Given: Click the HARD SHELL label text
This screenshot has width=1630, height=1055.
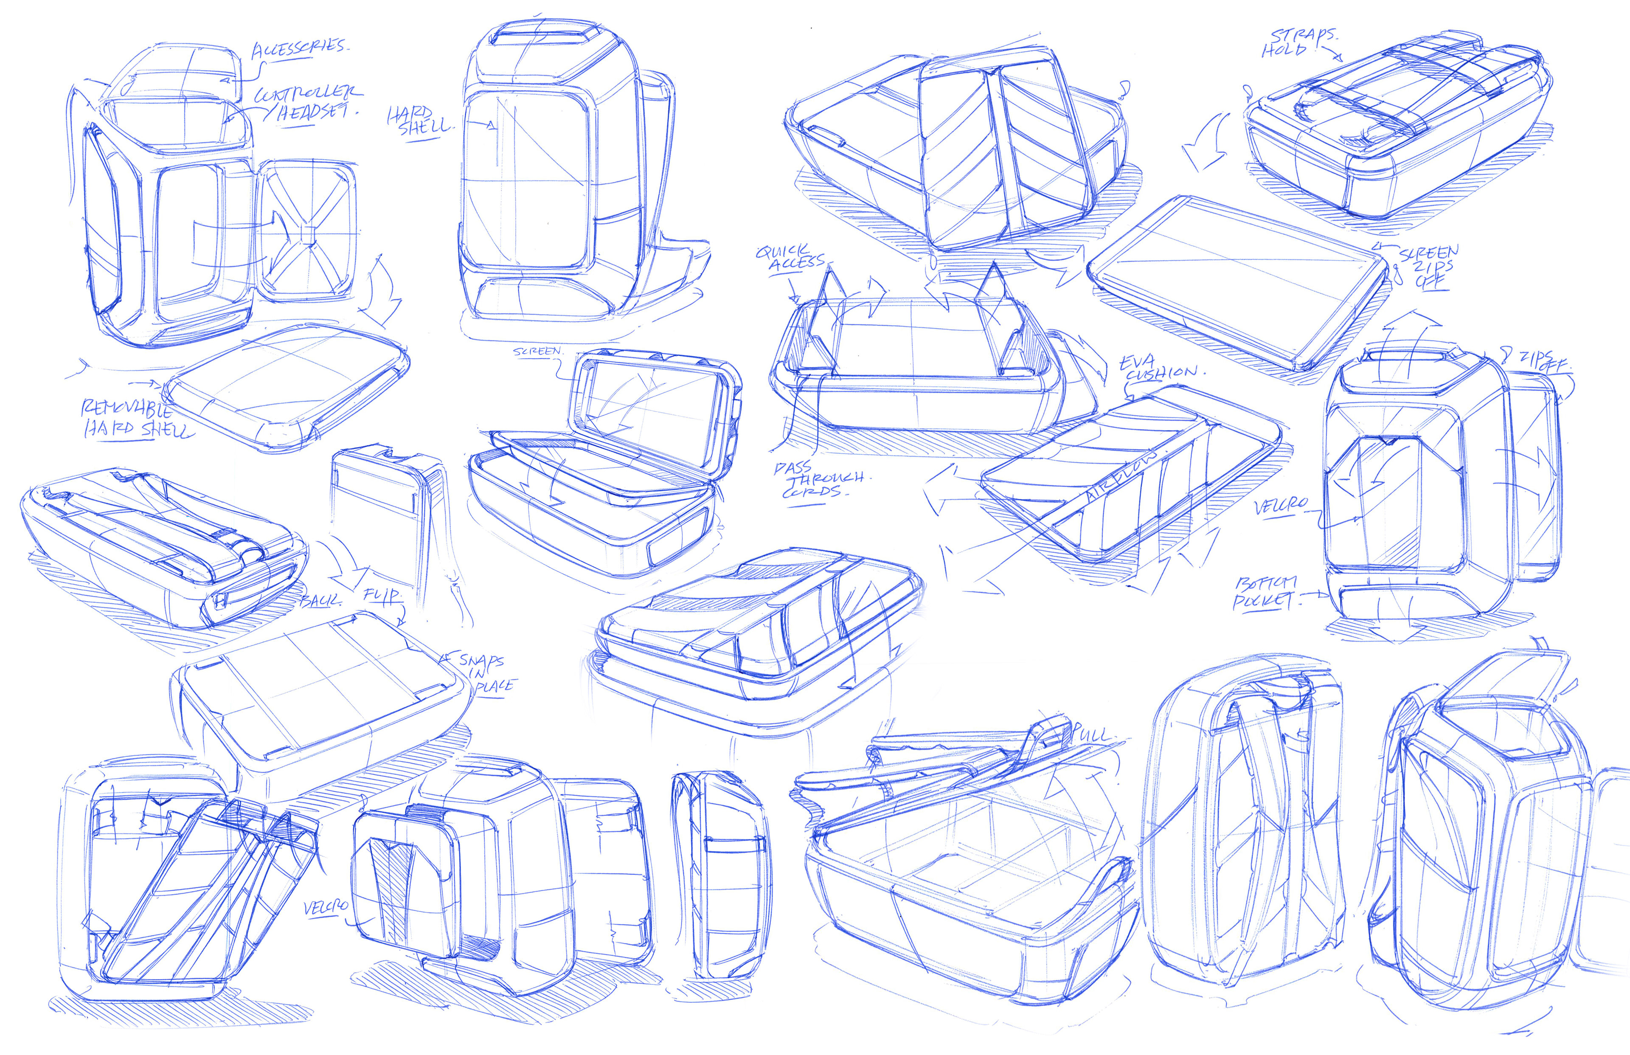Looking at the screenshot, I should coord(419,121).
